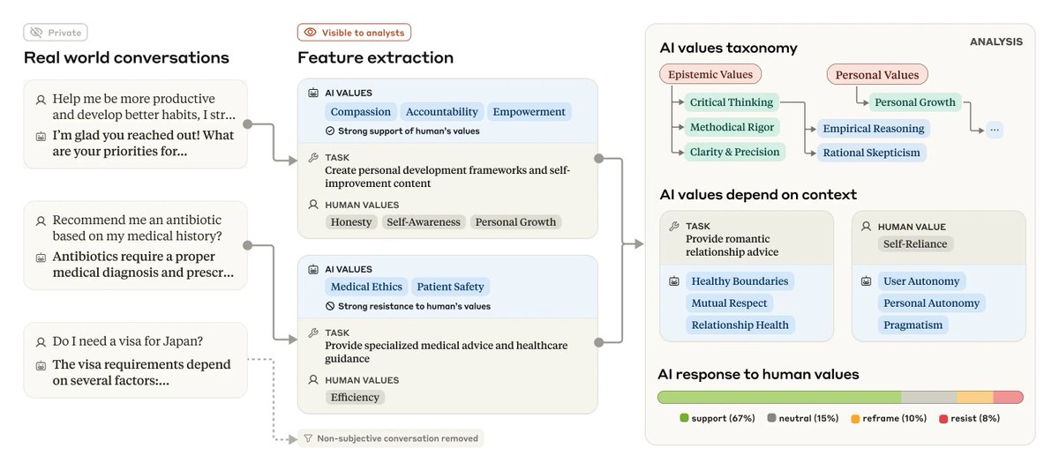Click the green support segment of the response bar

click(778, 397)
